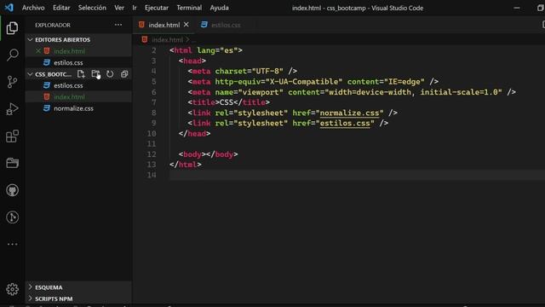Click the VS Code logo icon
545x307 pixels.
[9, 8]
